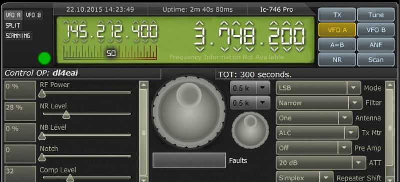400x182 pixels.
Task: Increase the 1 Hz digit of 3.748.200
Action: pos(299,23)
